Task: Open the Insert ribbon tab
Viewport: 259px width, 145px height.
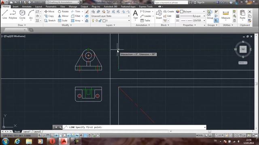Action: (15, 6)
